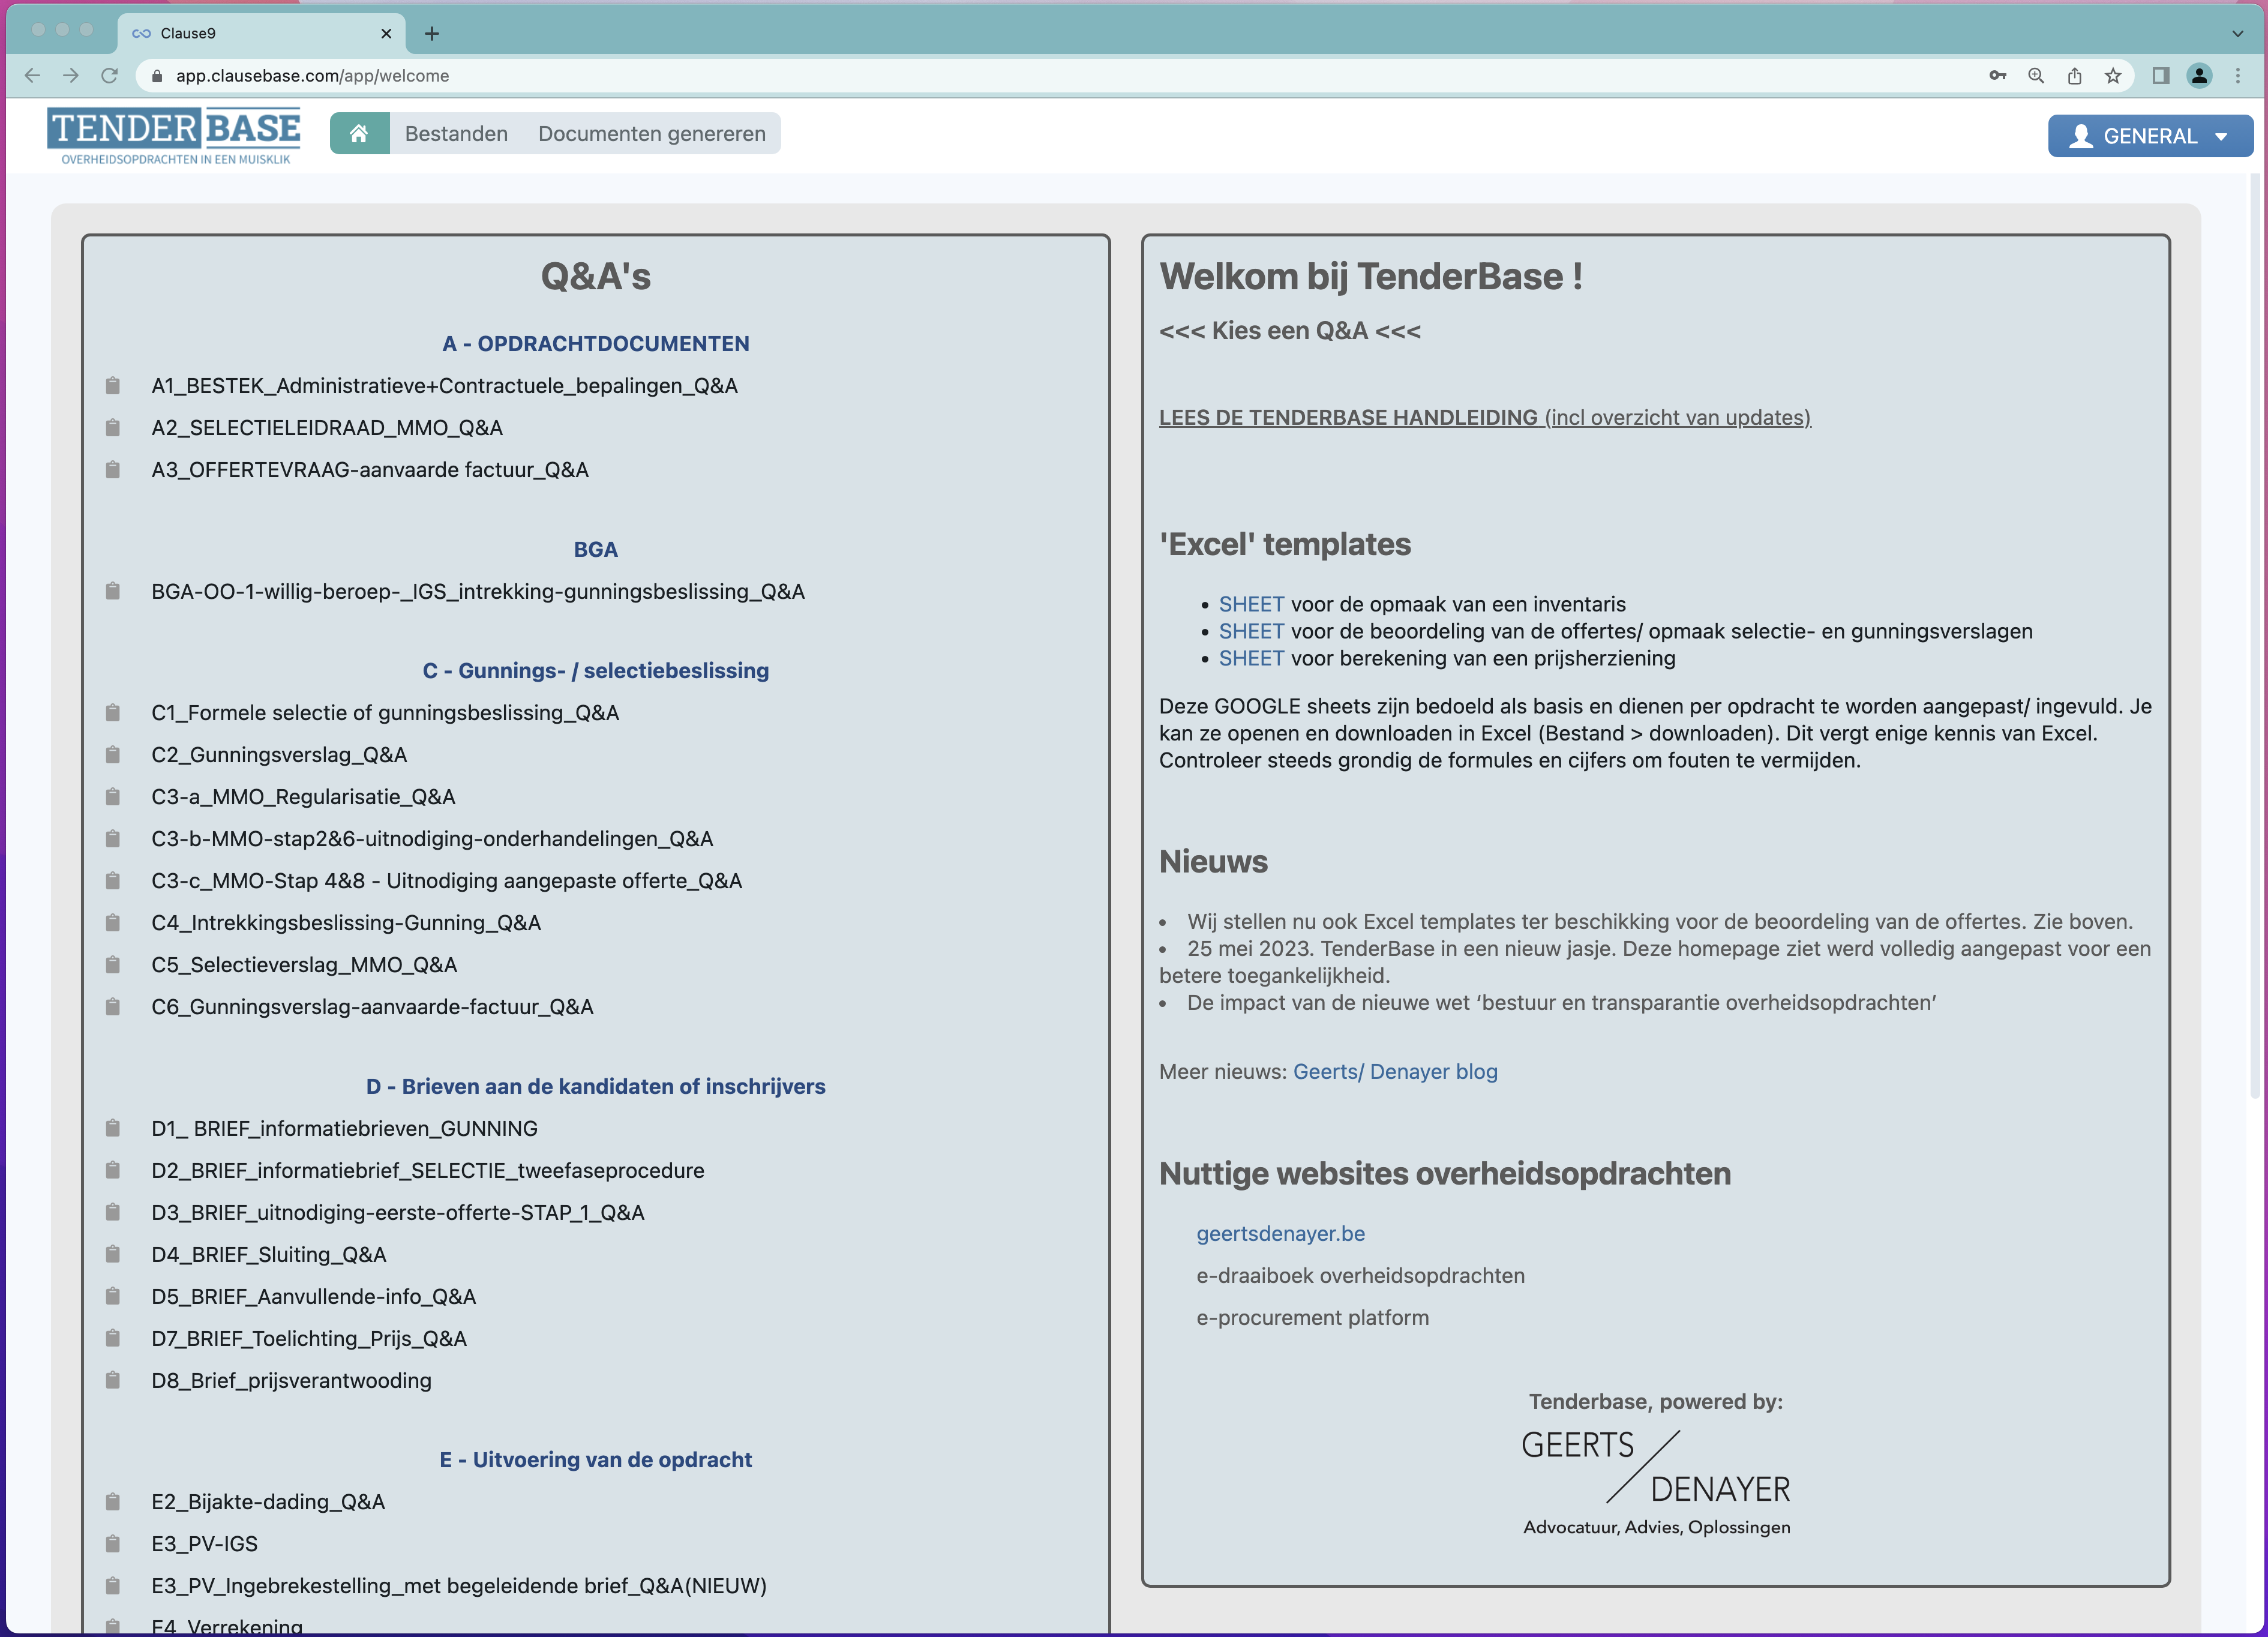
Task: Open the TenderBase handleiding link
Action: coord(1485,418)
